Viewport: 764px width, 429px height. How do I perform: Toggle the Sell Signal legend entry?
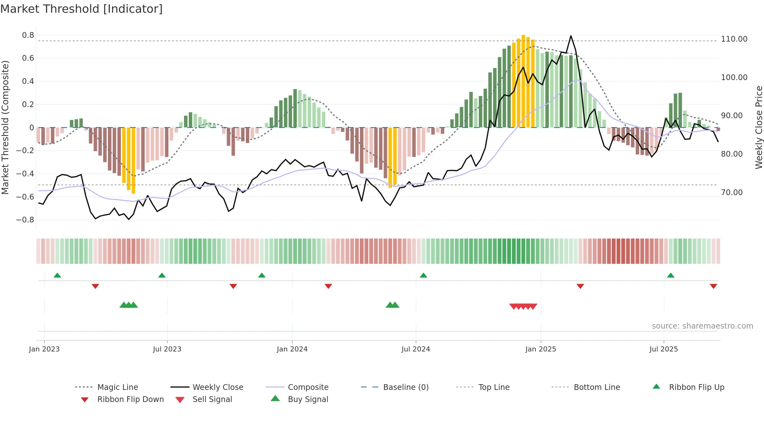tap(204, 399)
